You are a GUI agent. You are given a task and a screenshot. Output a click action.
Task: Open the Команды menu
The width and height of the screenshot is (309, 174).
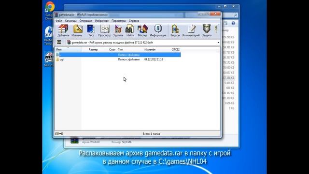(x=71, y=21)
